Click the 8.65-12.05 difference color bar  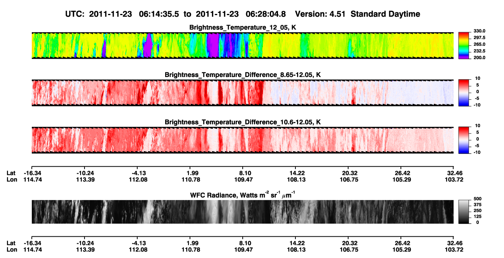pos(464,93)
